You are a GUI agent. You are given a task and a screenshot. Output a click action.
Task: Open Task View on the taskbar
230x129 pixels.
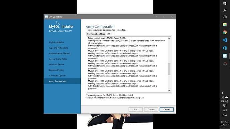pos(225,17)
